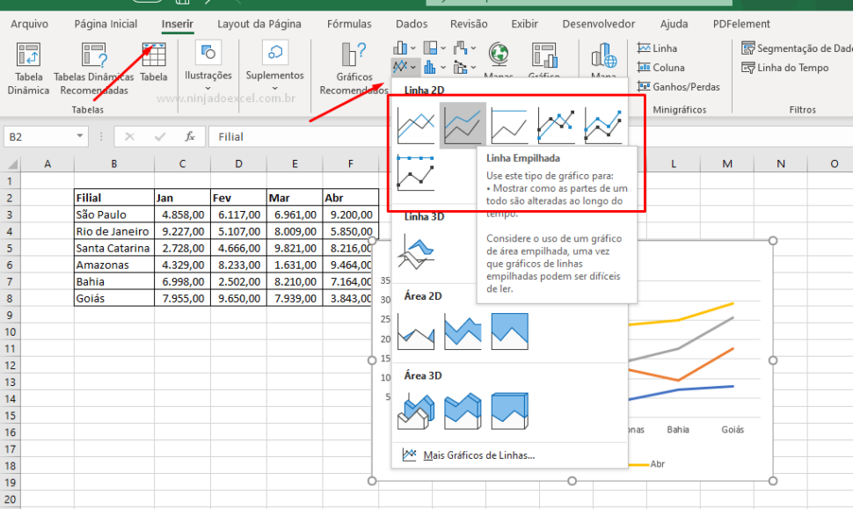Insert a Ganhos/Perdas minigráfico
The width and height of the screenshot is (853, 509).
670,87
